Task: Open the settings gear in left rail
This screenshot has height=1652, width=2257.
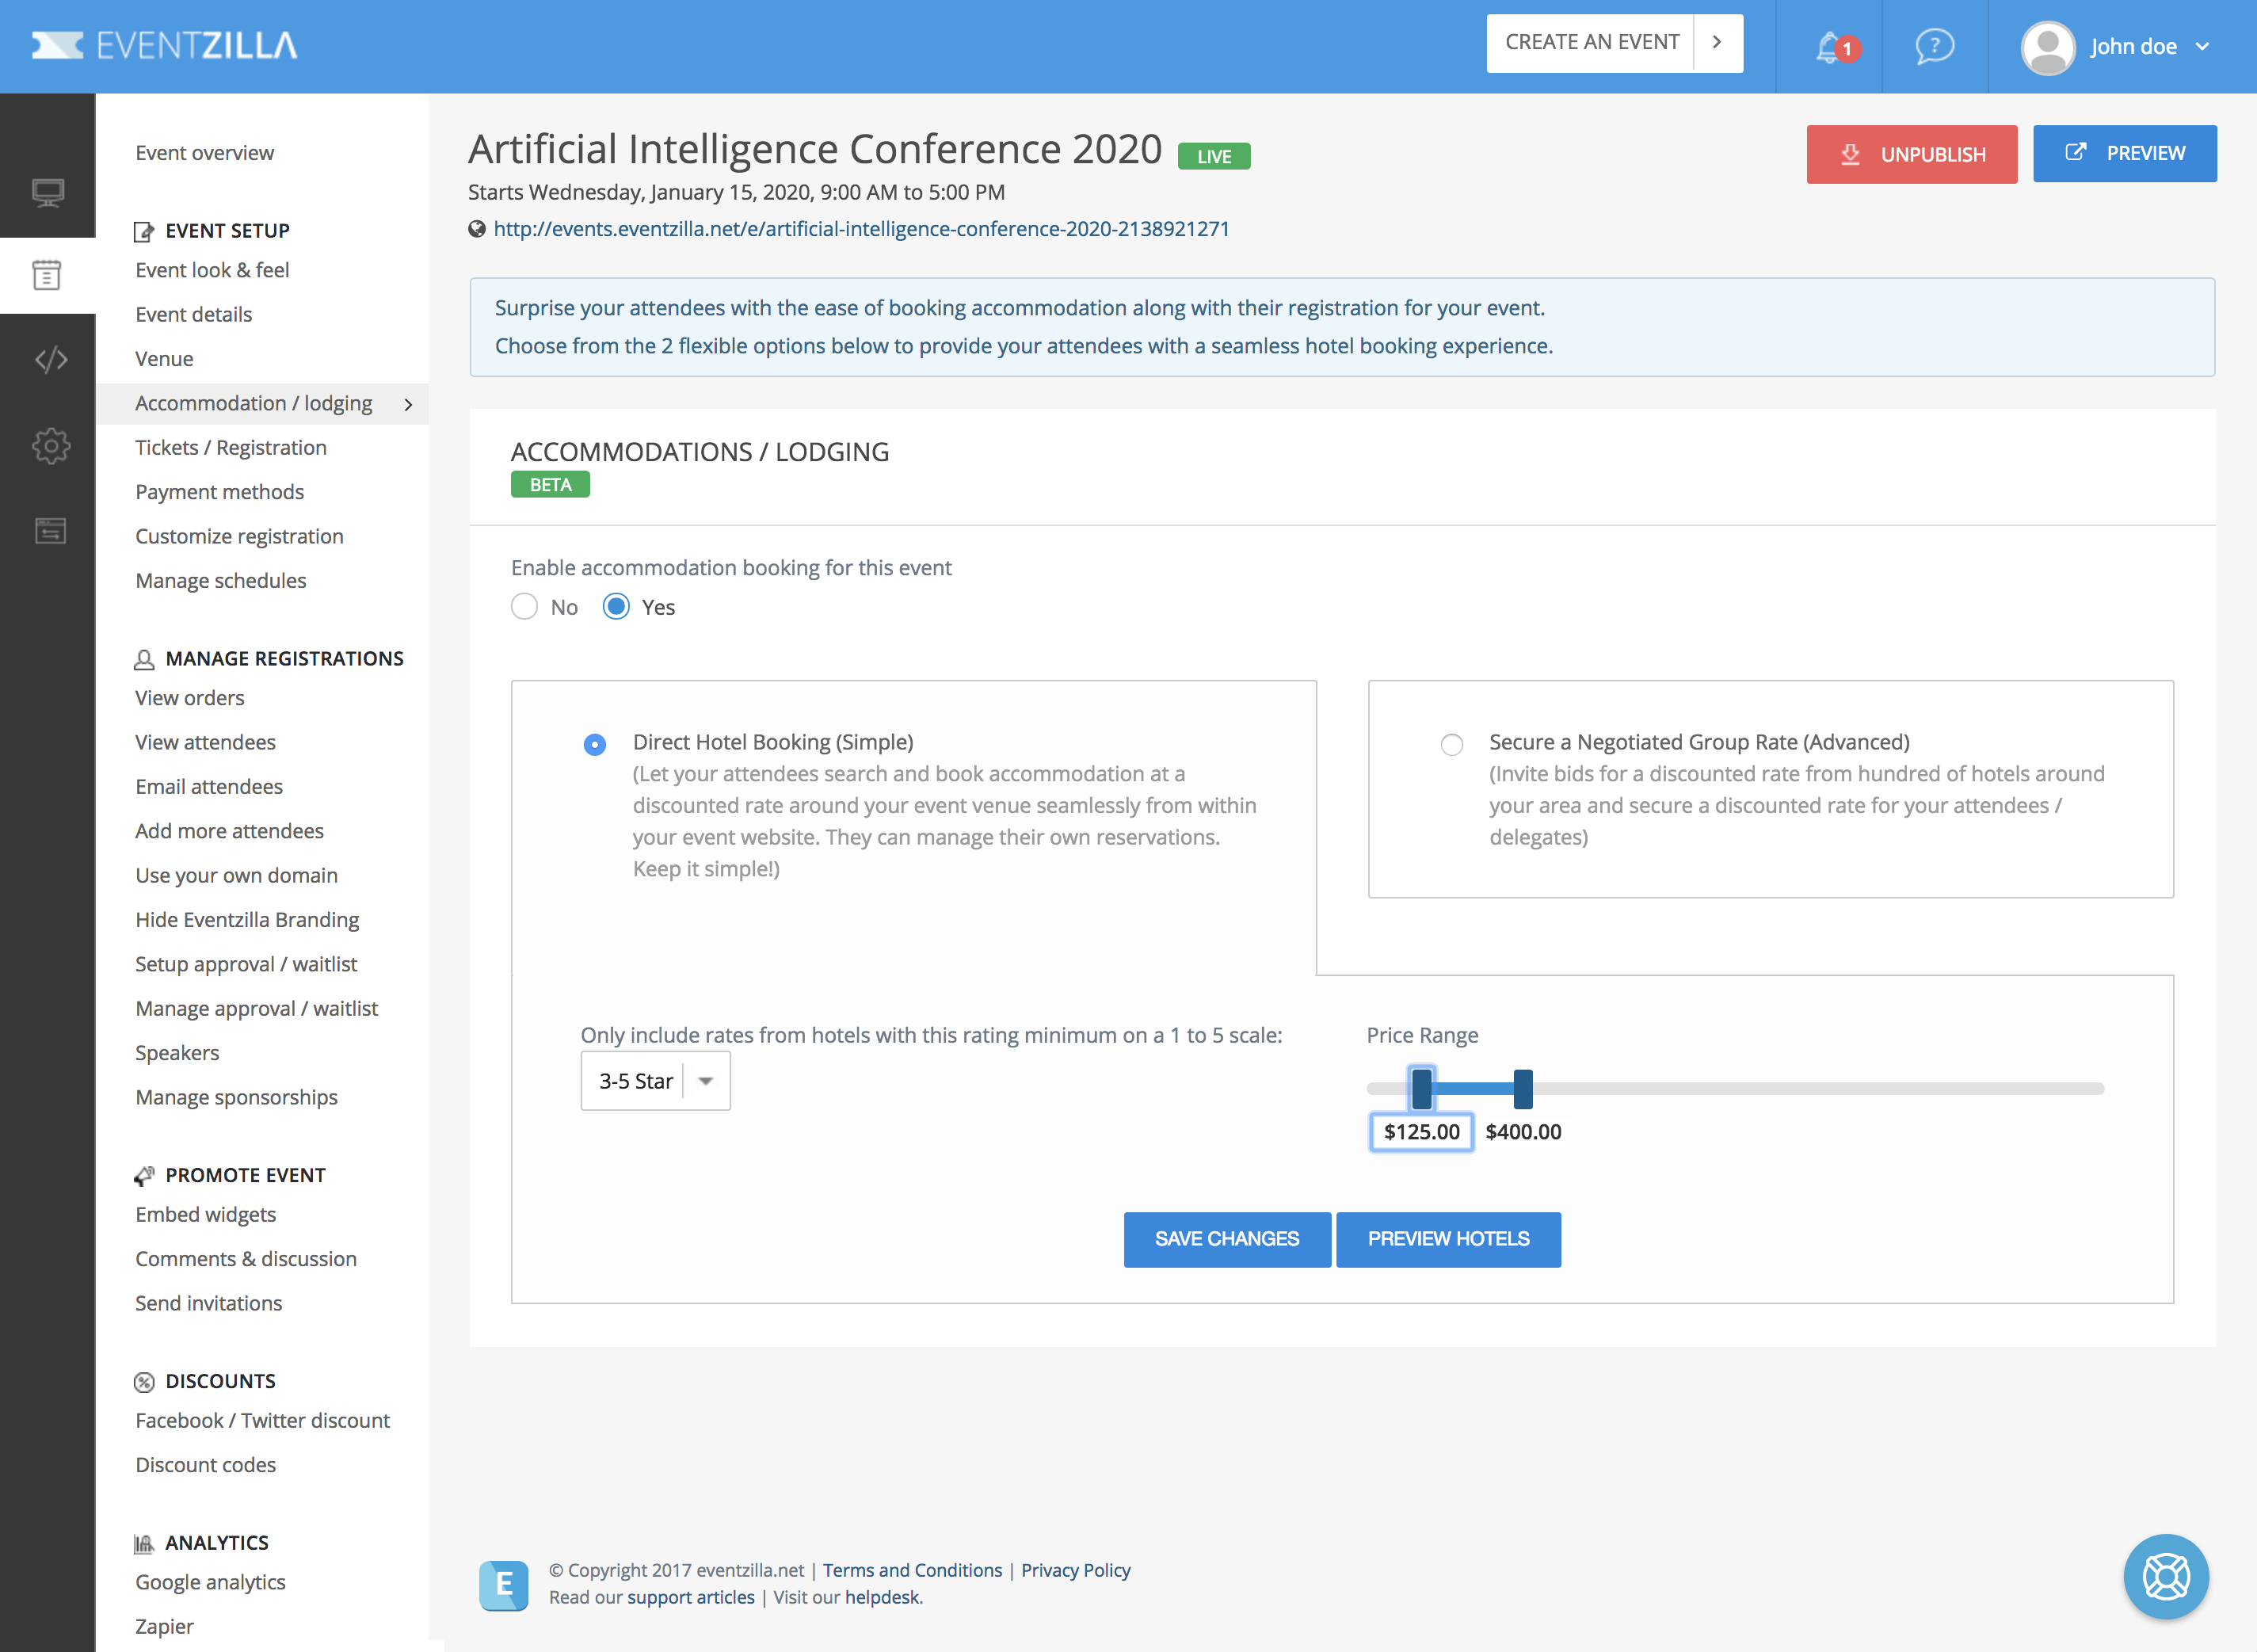Action: point(50,445)
